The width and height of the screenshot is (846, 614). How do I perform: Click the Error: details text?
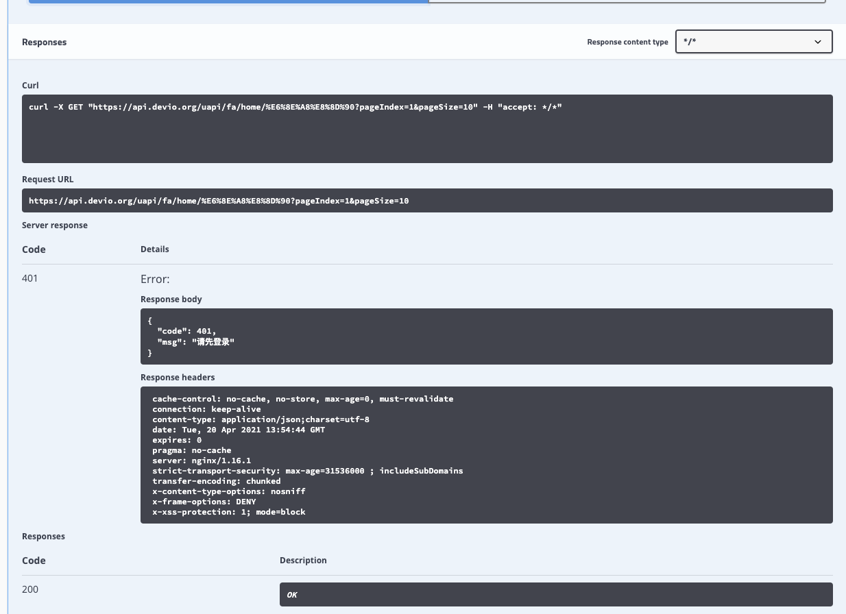point(155,279)
